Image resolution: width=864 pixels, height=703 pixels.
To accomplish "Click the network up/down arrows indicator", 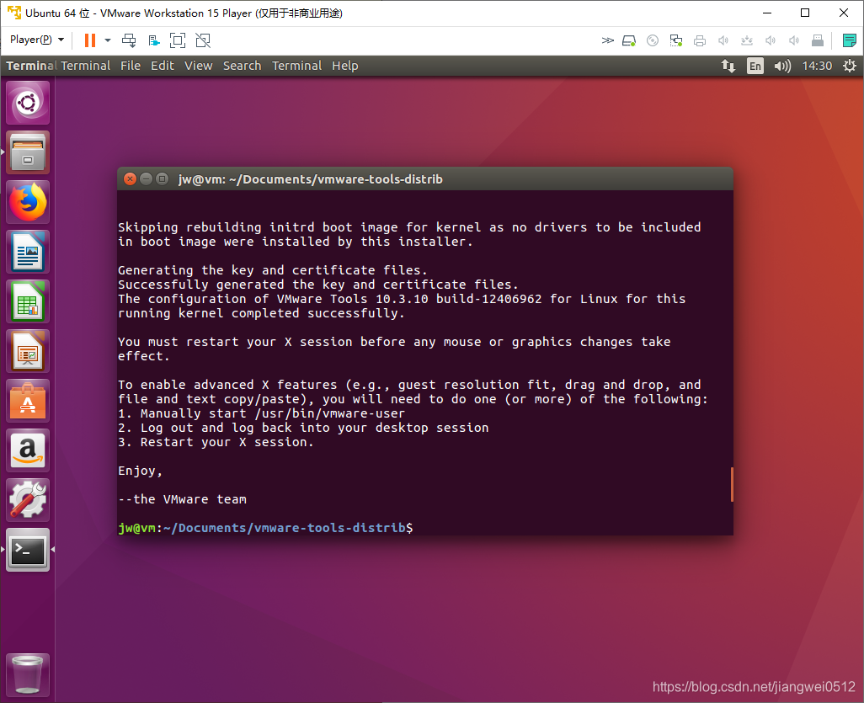I will (x=728, y=67).
